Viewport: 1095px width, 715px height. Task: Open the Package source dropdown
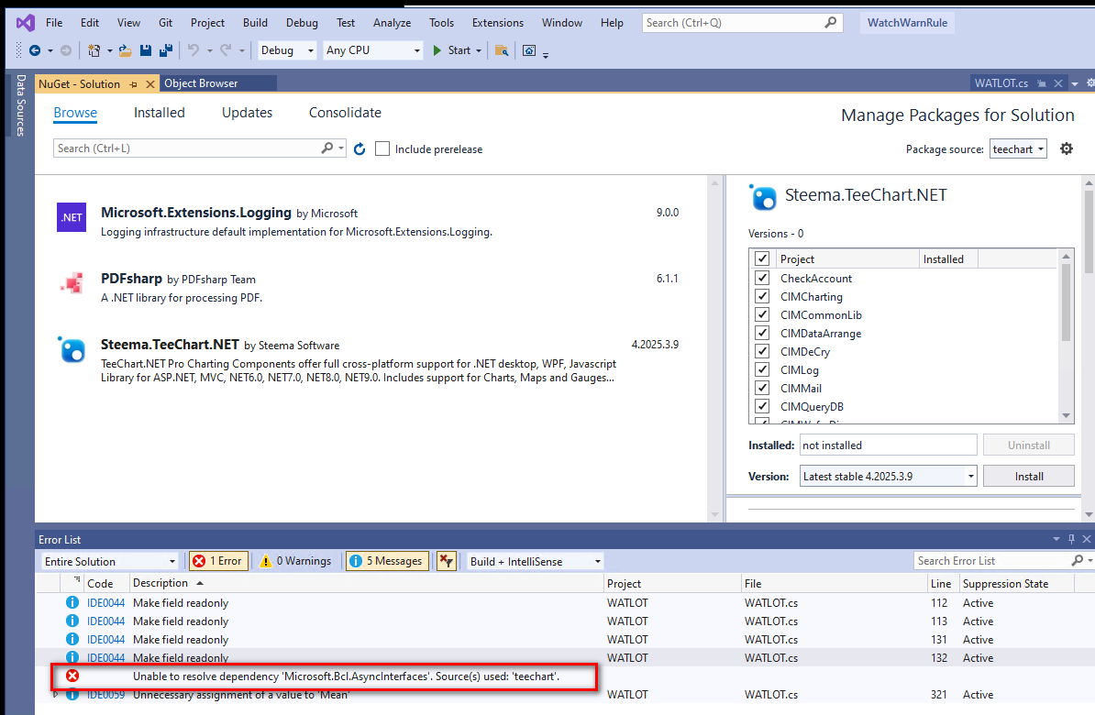coord(1018,148)
